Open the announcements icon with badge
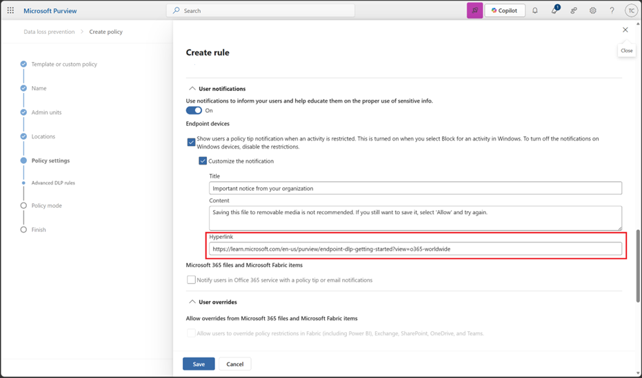Image resolution: width=642 pixels, height=378 pixels. coord(554,10)
